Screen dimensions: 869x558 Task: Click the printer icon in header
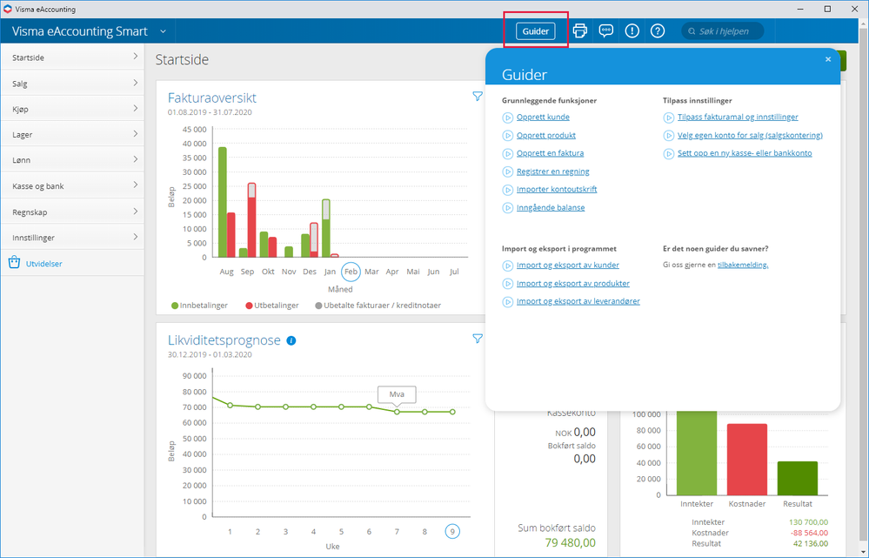pos(579,31)
